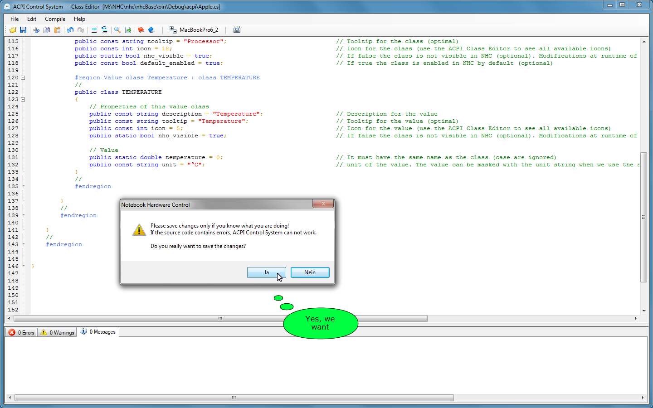This screenshot has width=653, height=408.
Task: Select the 0 Errors tab
Action: 22,332
